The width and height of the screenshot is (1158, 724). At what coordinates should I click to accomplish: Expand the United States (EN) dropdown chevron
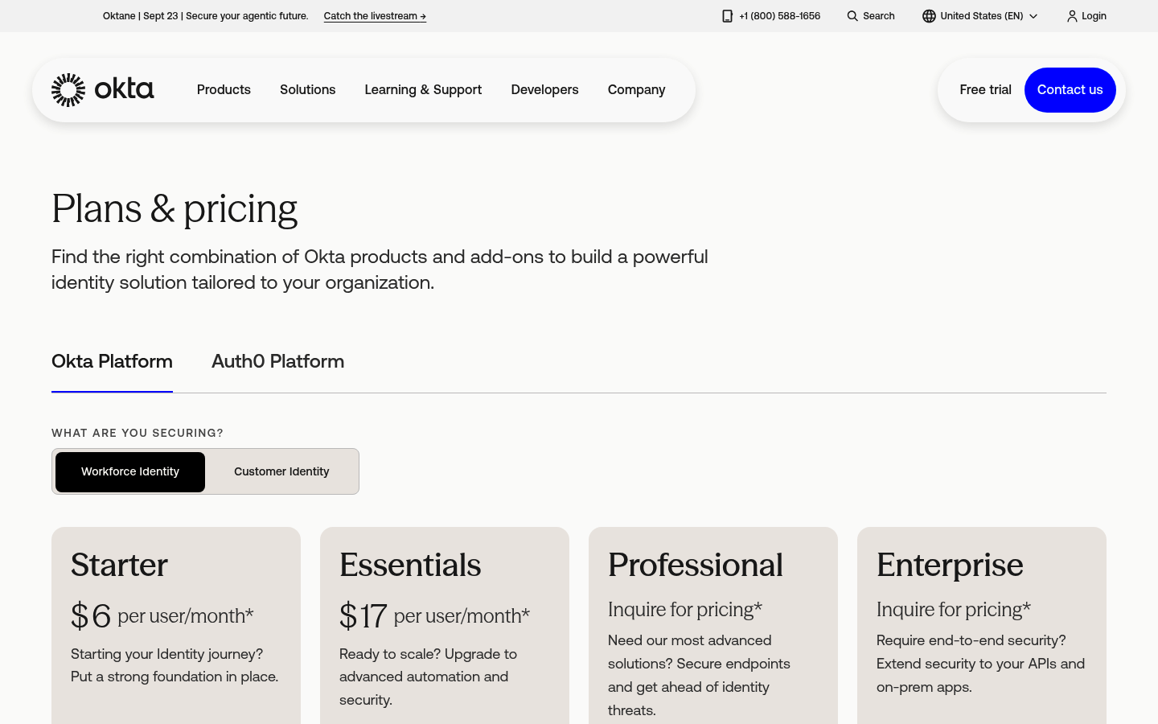point(1033,16)
